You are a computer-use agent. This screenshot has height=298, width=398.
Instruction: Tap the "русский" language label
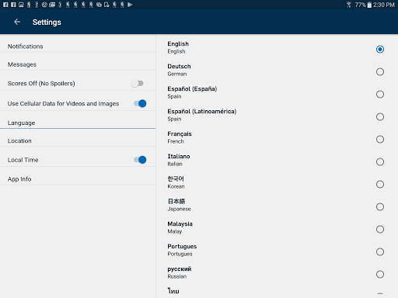click(180, 269)
